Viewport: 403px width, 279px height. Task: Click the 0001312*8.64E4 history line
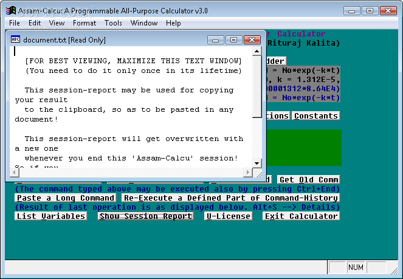pos(303,89)
